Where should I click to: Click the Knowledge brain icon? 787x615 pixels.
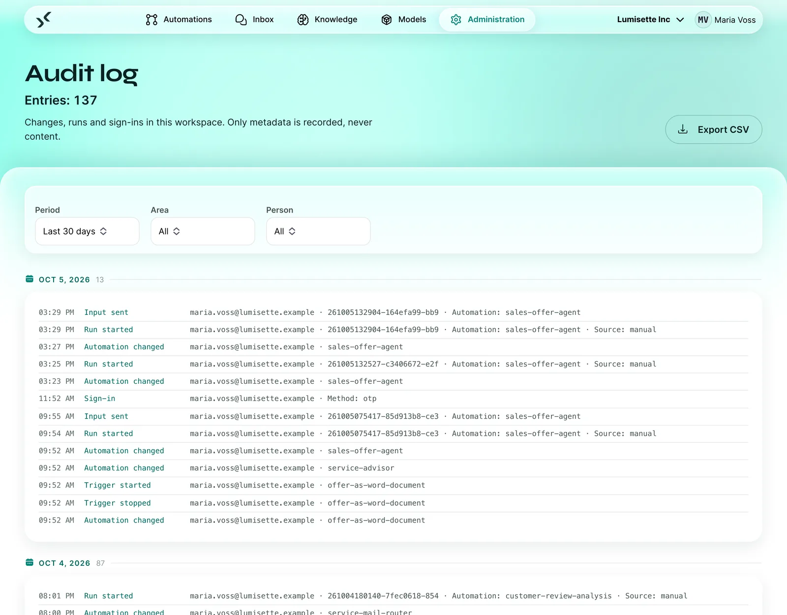[303, 20]
